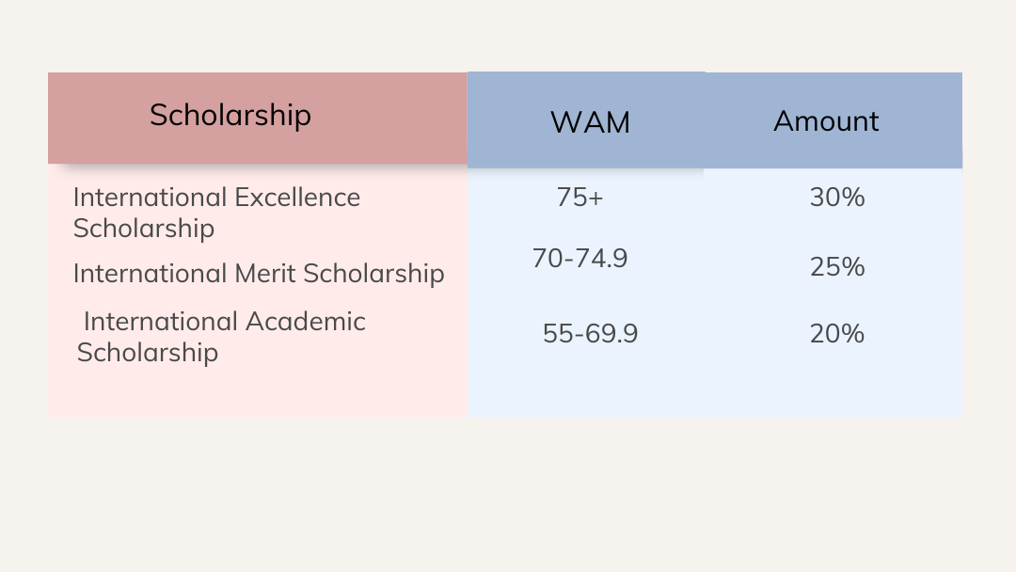The image size is (1016, 572).
Task: Select the WAM column header
Action: (x=590, y=122)
